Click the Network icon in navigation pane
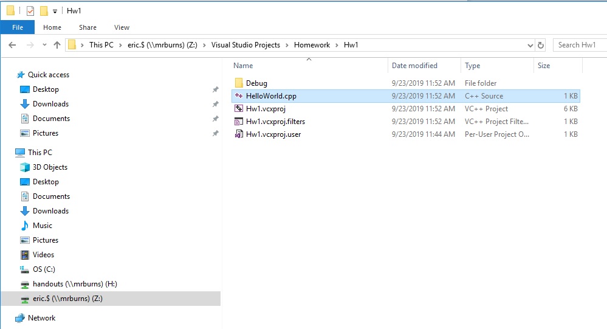Screen dimensions: 607x329 click(19, 318)
